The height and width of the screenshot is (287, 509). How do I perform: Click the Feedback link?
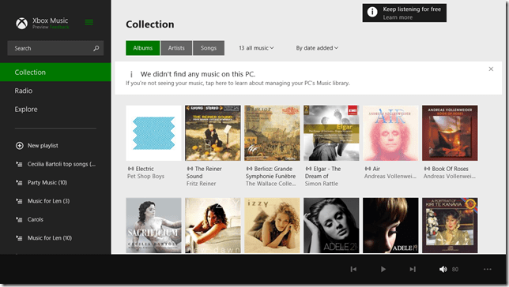[59, 28]
